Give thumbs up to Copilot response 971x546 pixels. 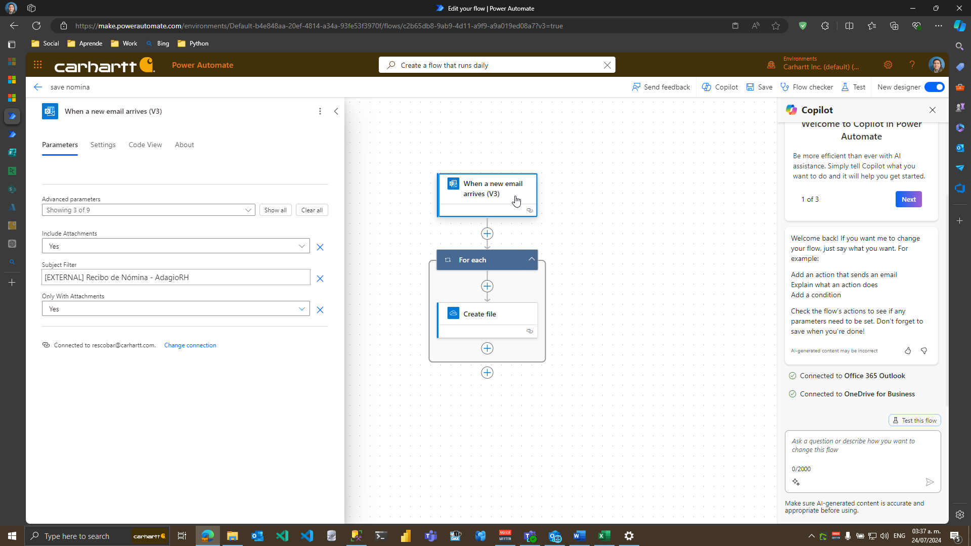[907, 350]
